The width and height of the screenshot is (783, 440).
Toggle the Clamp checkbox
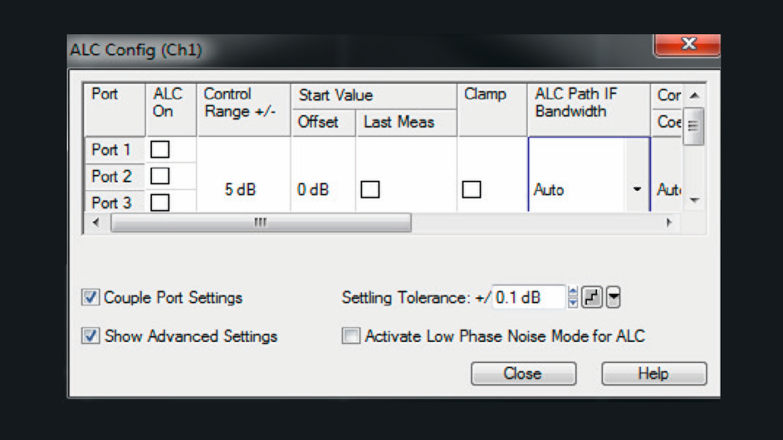click(471, 190)
